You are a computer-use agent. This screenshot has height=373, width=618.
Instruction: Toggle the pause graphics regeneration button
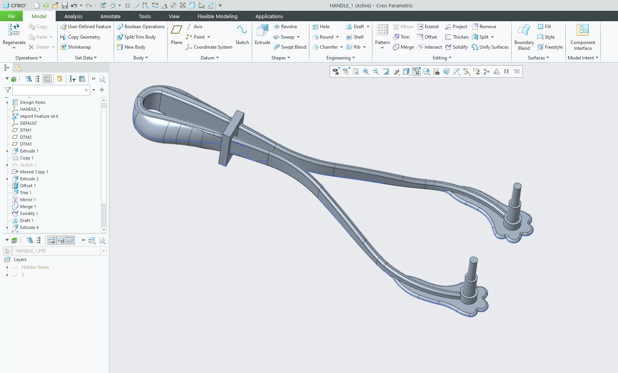point(506,71)
